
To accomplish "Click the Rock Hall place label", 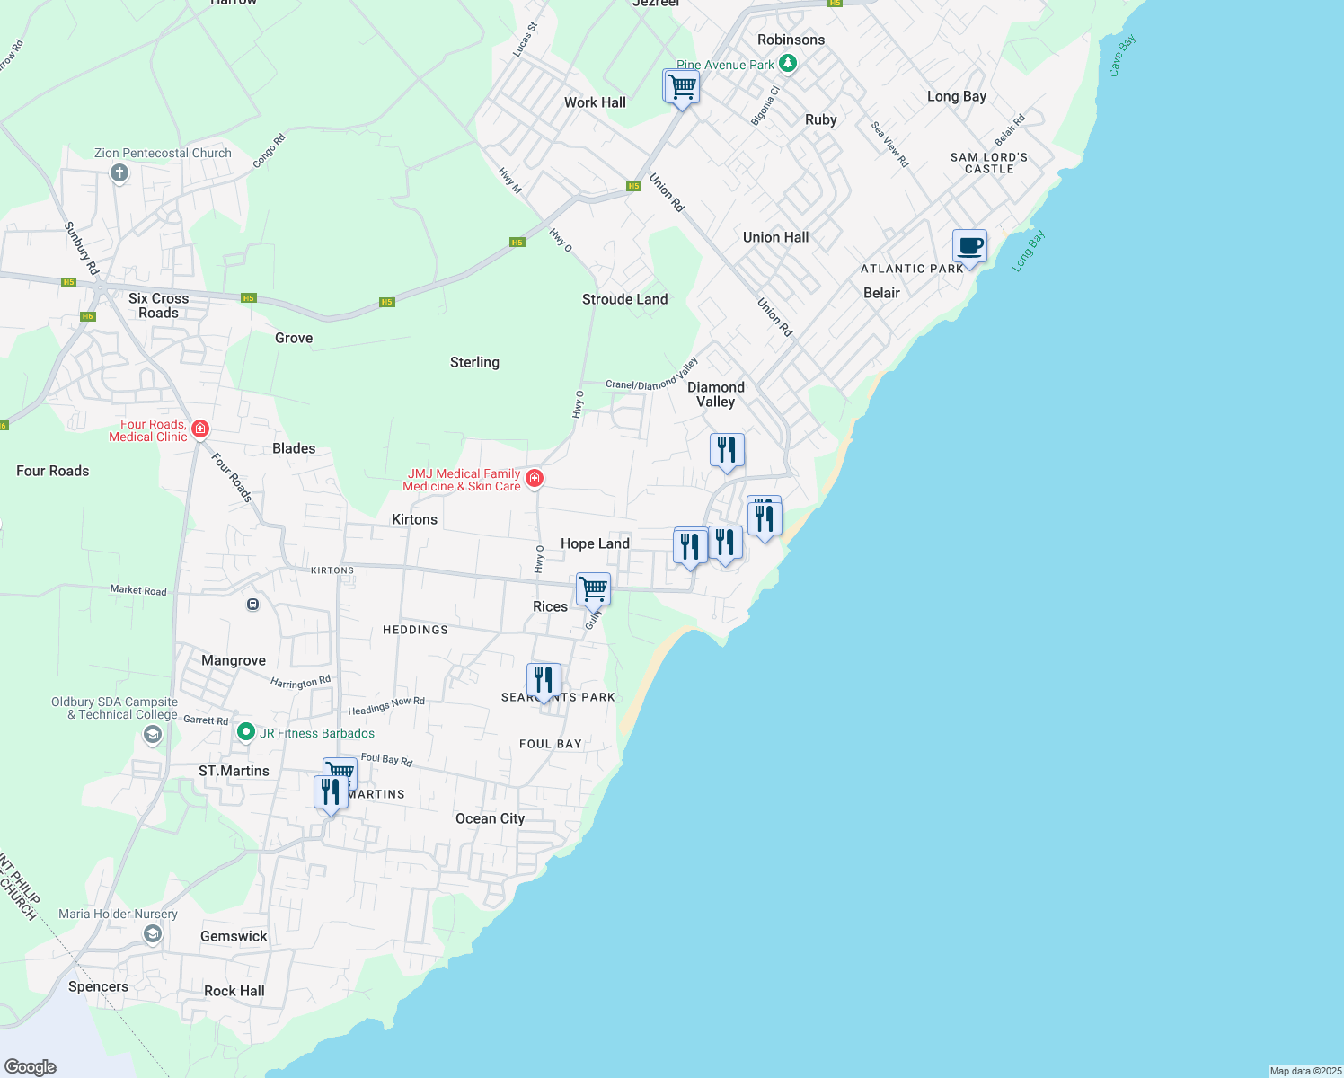I will (x=234, y=991).
